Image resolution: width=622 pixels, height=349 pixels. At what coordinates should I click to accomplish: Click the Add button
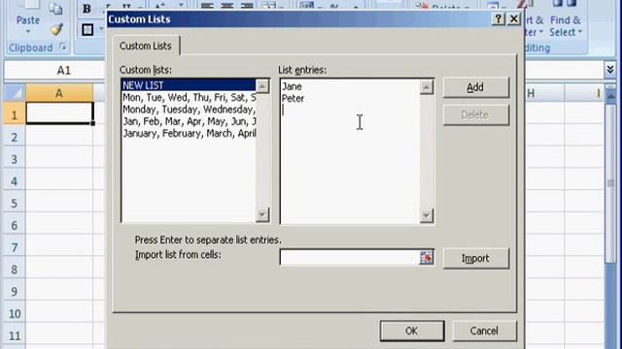(475, 87)
